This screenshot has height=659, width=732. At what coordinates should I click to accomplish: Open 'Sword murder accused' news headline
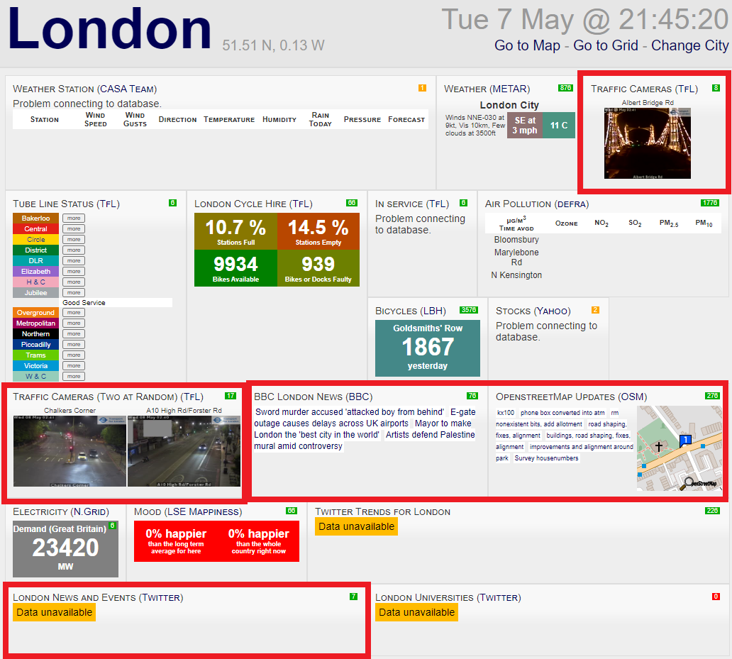350,411
